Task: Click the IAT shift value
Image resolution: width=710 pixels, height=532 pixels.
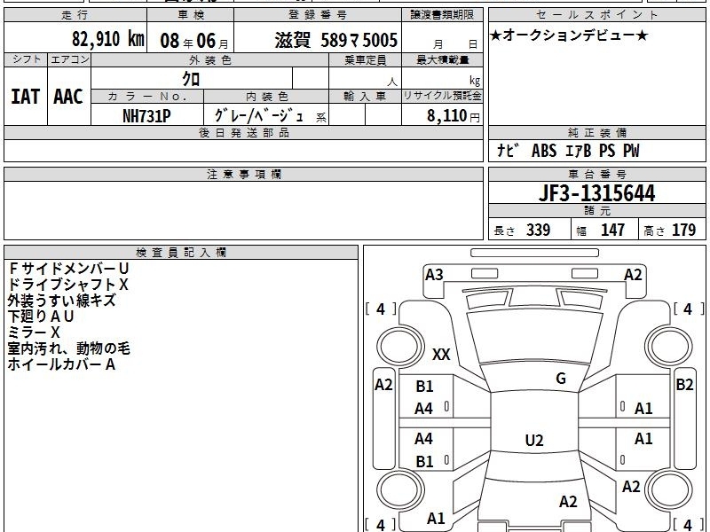Action: pyautogui.click(x=26, y=97)
